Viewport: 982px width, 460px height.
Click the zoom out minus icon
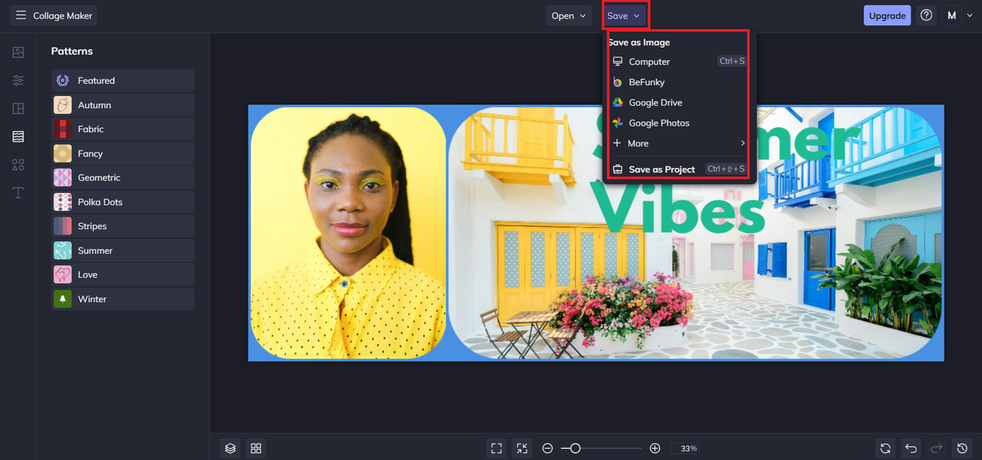[x=548, y=448]
